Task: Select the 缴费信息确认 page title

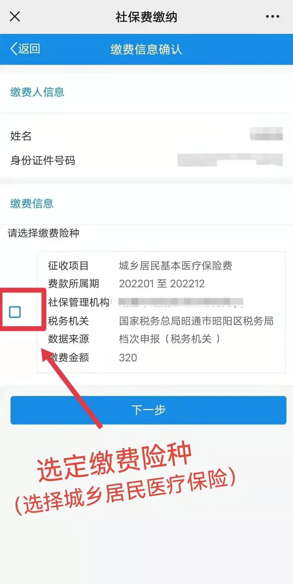Action: pos(146,49)
